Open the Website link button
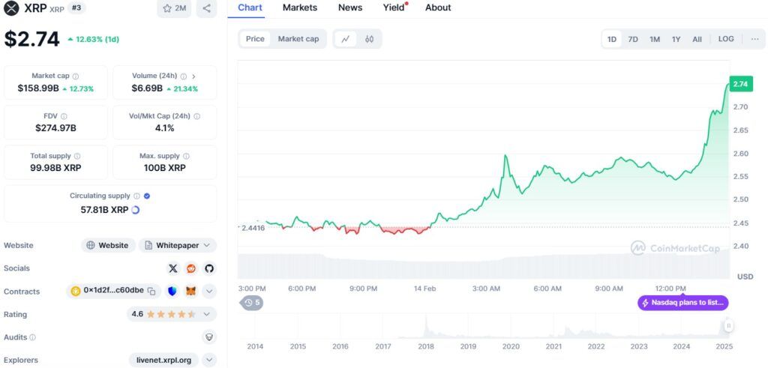 coord(108,245)
